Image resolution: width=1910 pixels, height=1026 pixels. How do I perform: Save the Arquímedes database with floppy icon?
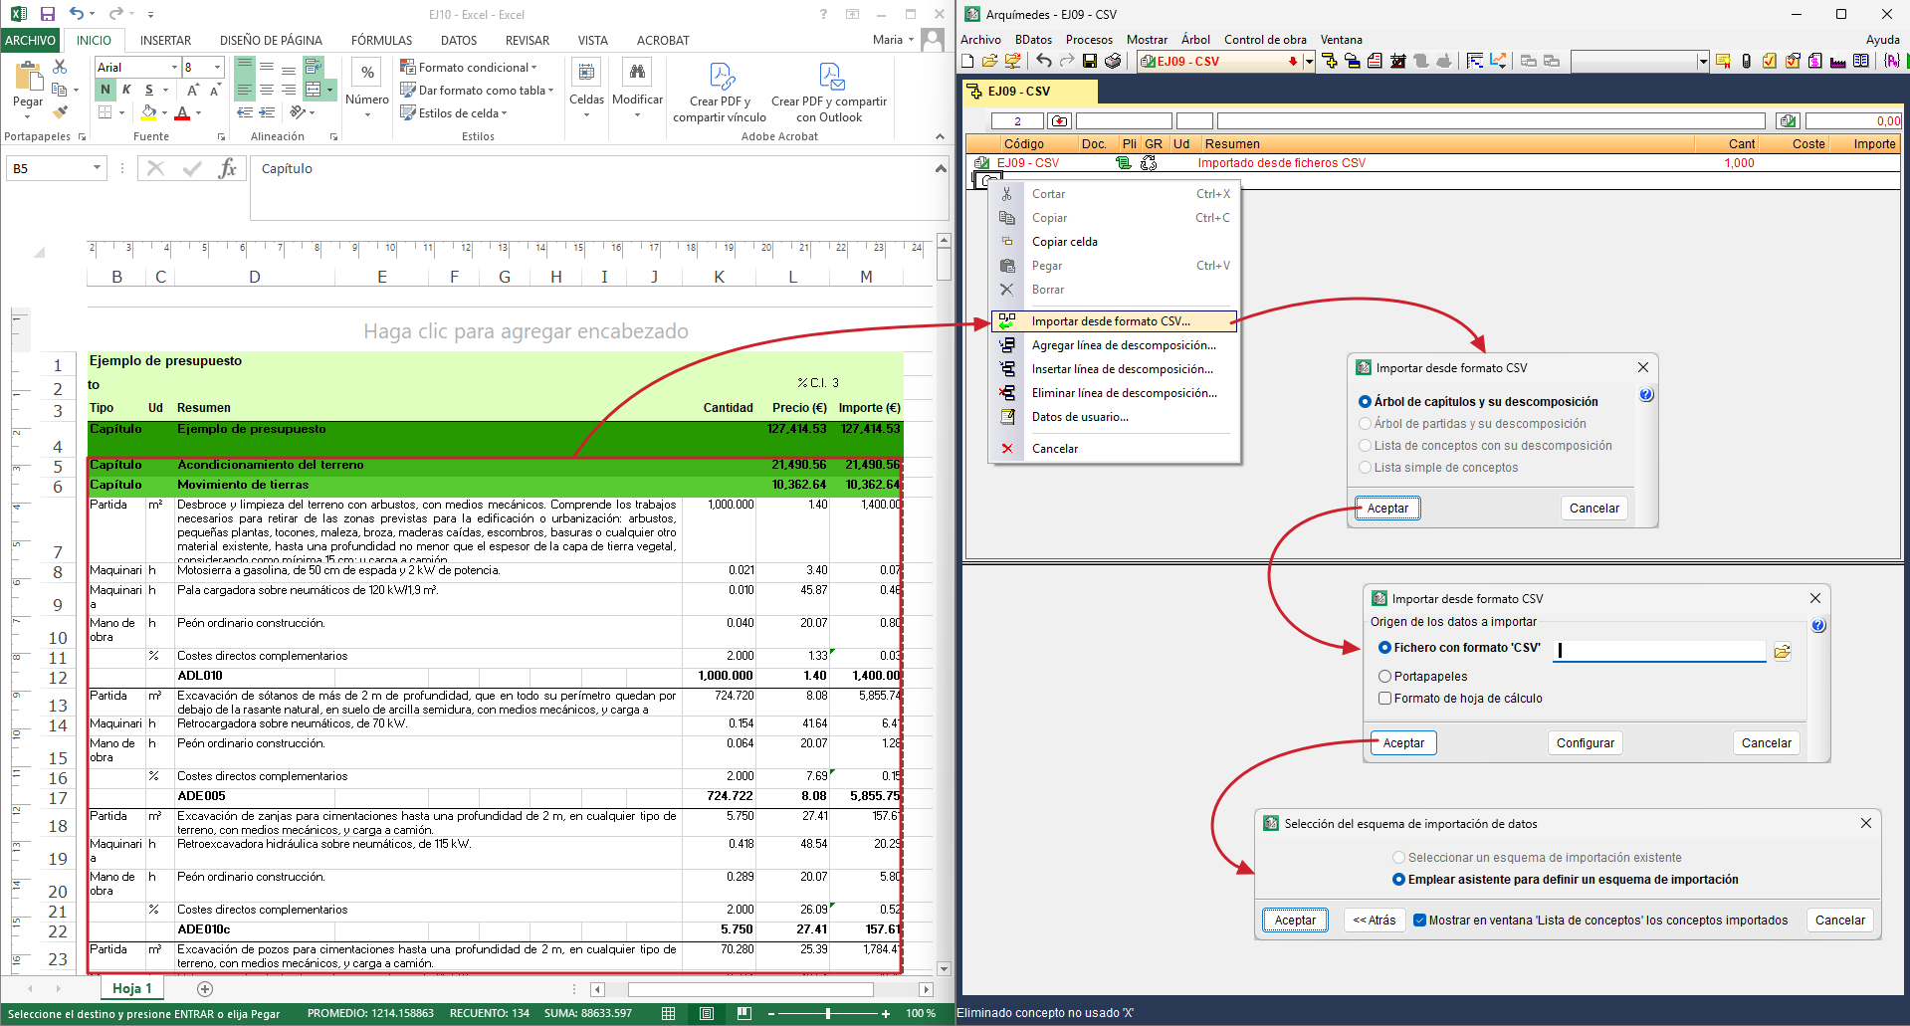pyautogui.click(x=1090, y=62)
